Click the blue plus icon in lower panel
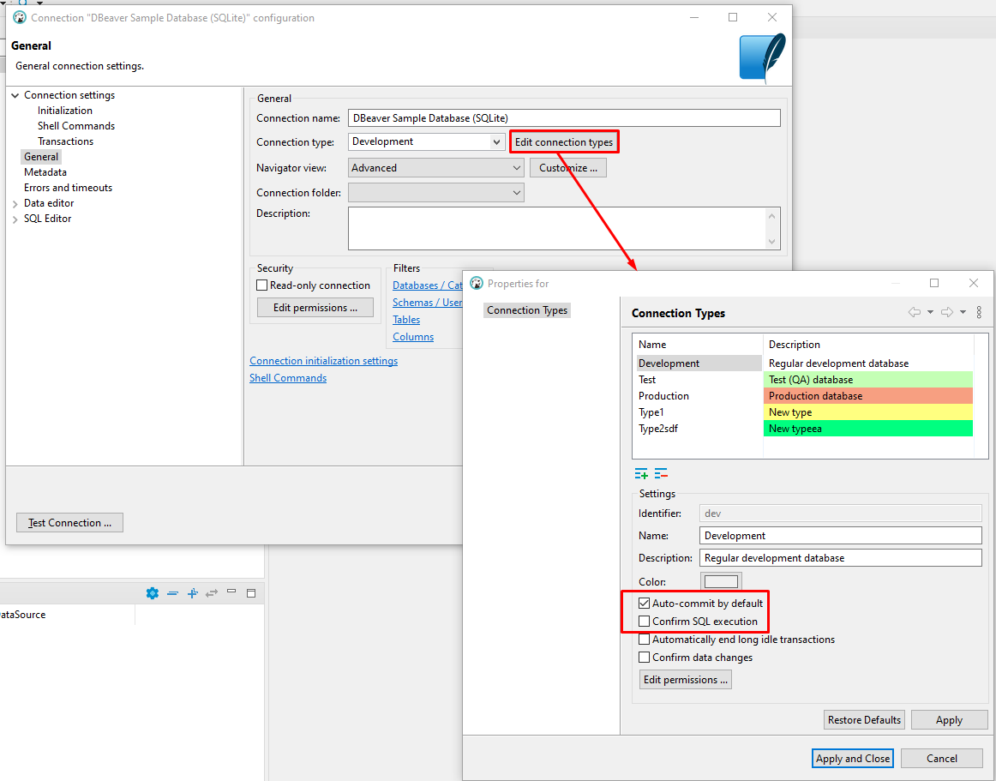Image resolution: width=996 pixels, height=781 pixels. (193, 593)
